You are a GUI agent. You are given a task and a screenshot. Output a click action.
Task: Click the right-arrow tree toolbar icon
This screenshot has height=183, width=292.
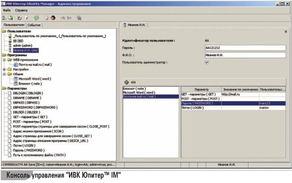pos(69,18)
